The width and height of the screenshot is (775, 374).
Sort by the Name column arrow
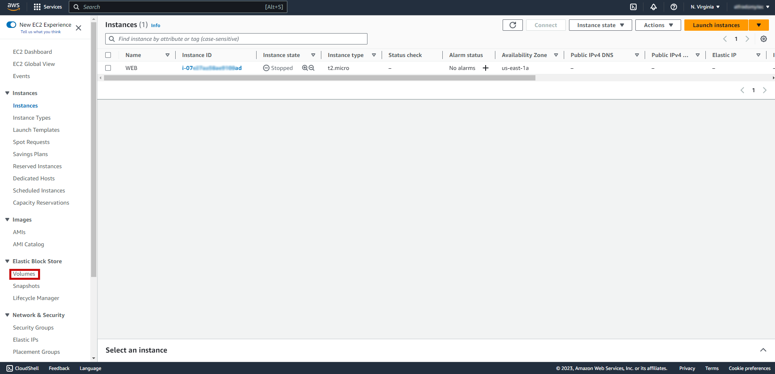pyautogui.click(x=168, y=55)
